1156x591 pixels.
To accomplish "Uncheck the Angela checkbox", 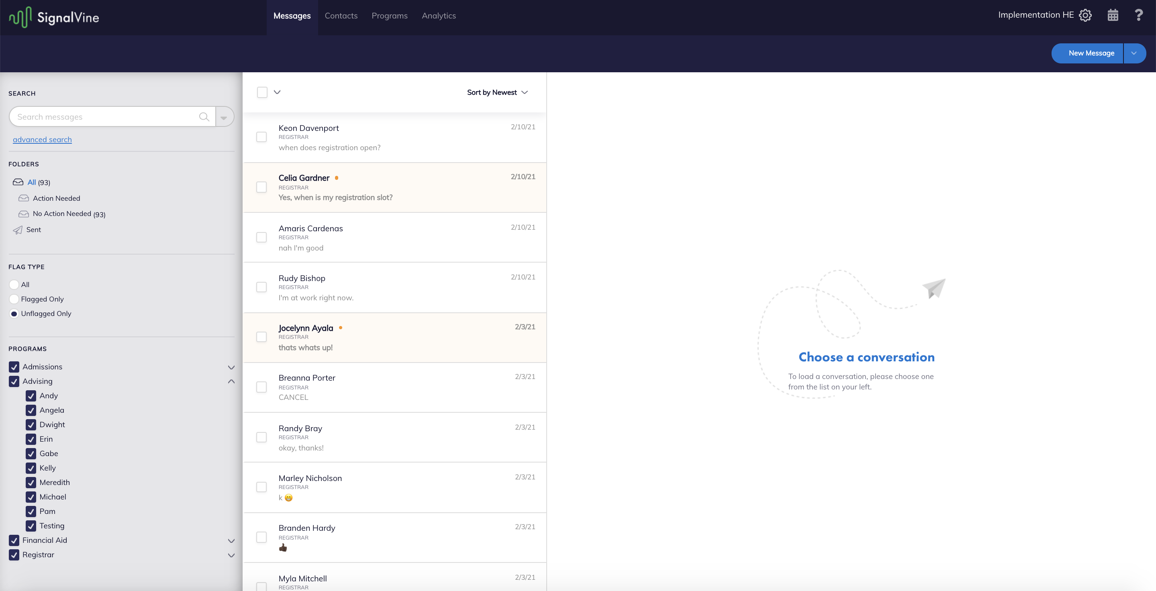I will (31, 410).
